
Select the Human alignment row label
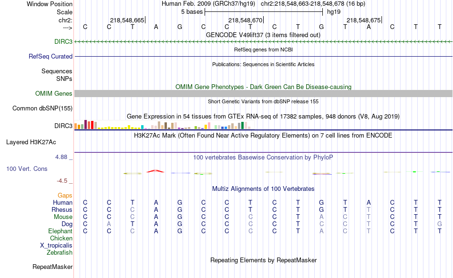coord(62,202)
